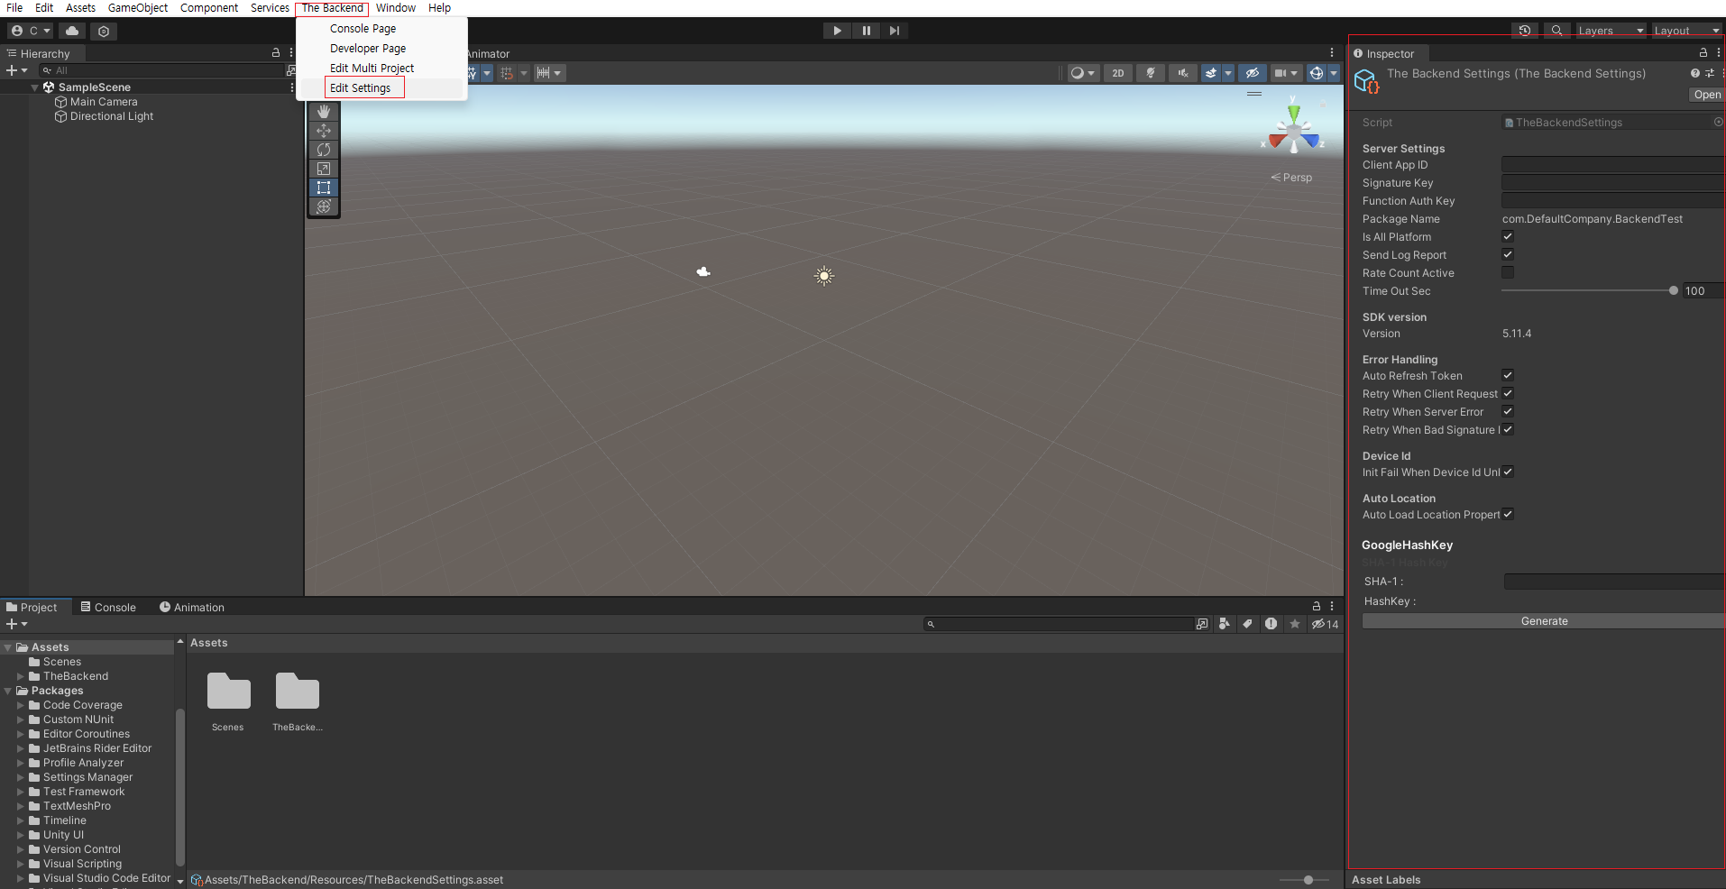Adjust Project icon size slider
This screenshot has height=889, width=1726.
click(x=1308, y=879)
